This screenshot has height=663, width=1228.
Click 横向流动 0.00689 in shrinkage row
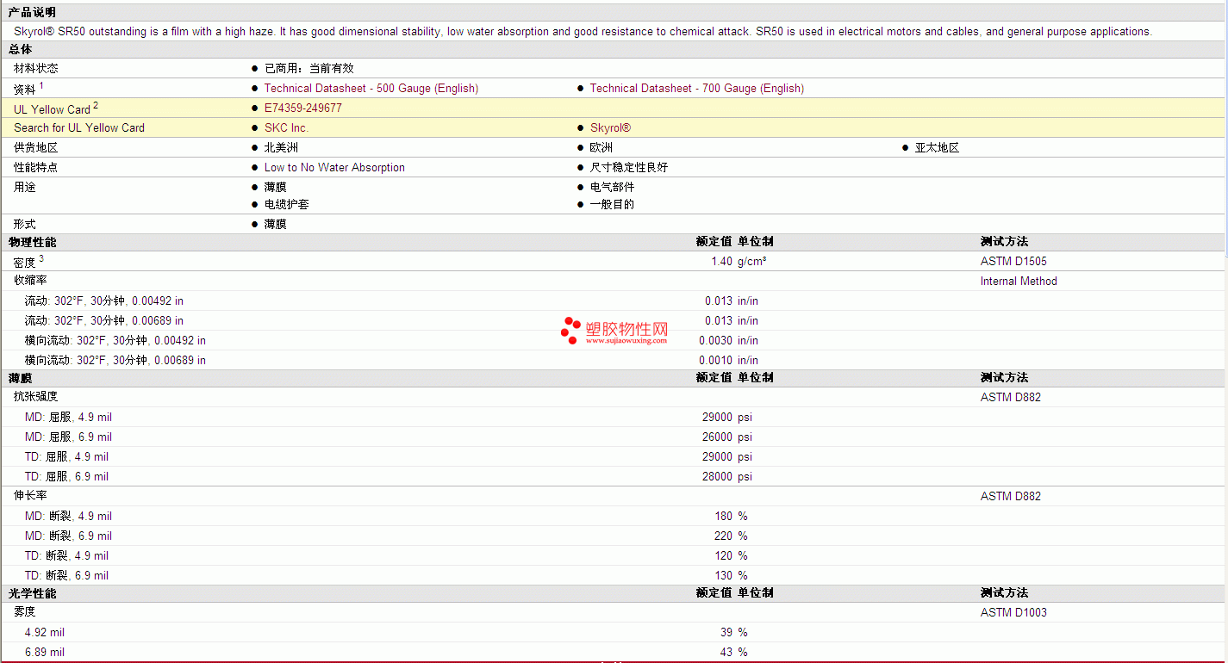[612, 361]
